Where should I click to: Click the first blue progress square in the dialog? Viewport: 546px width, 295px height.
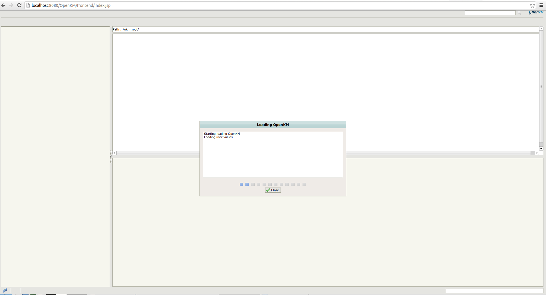click(241, 184)
